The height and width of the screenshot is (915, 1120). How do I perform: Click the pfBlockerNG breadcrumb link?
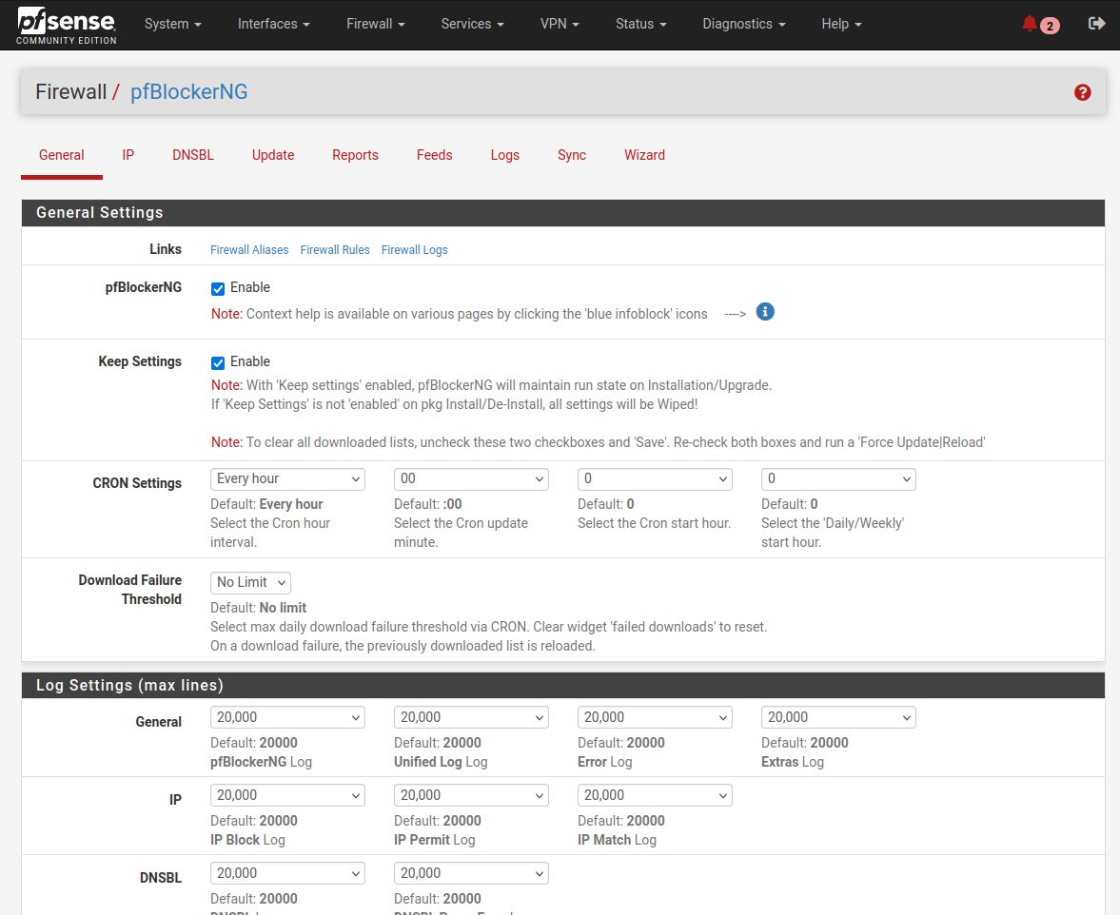click(188, 91)
